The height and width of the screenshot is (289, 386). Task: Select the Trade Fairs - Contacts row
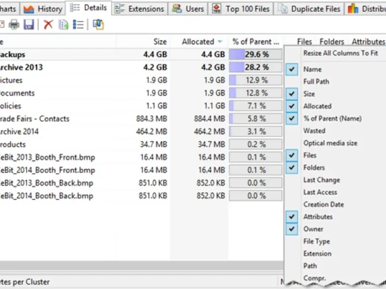click(141, 118)
